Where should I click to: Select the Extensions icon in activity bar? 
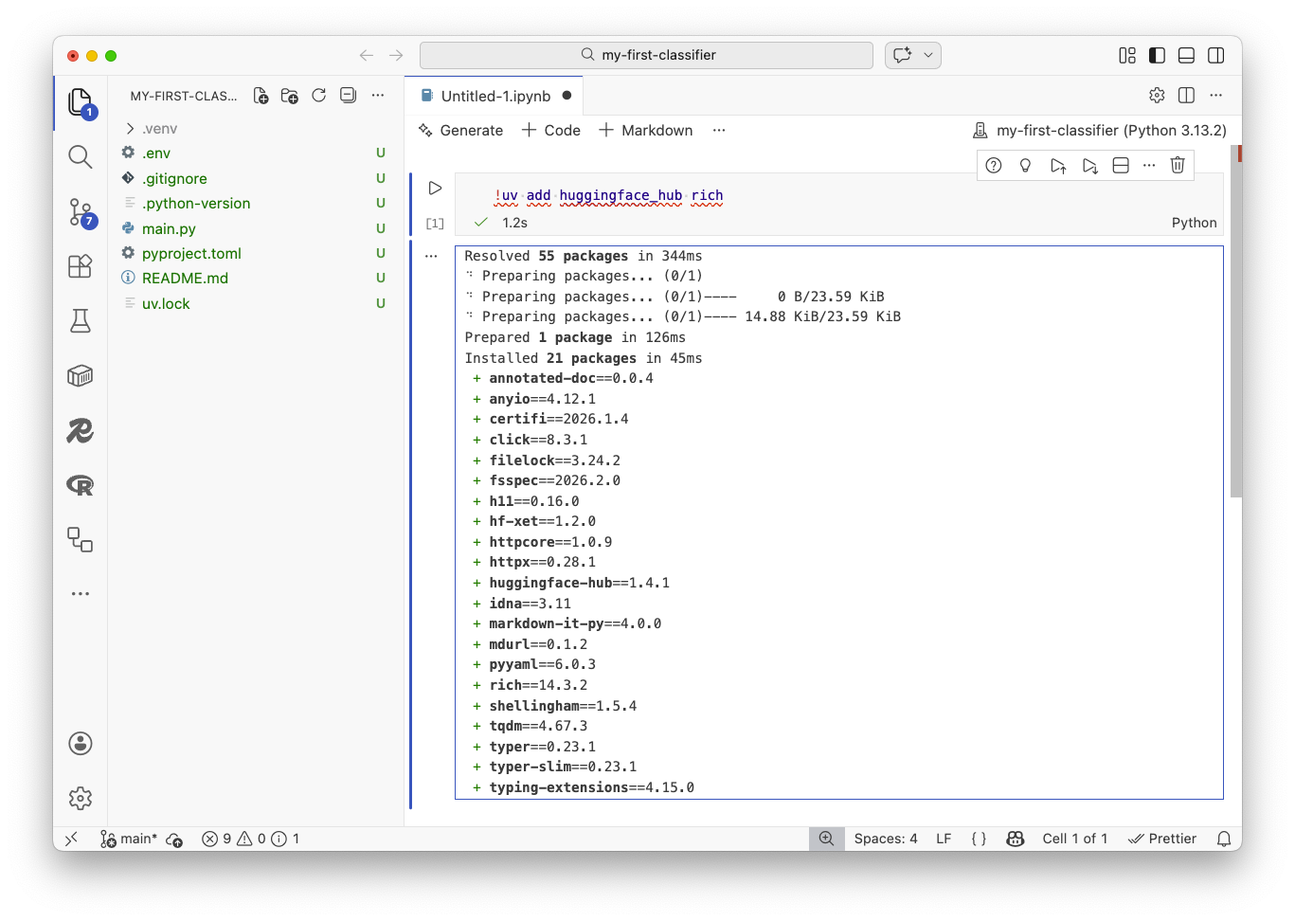coord(80,266)
